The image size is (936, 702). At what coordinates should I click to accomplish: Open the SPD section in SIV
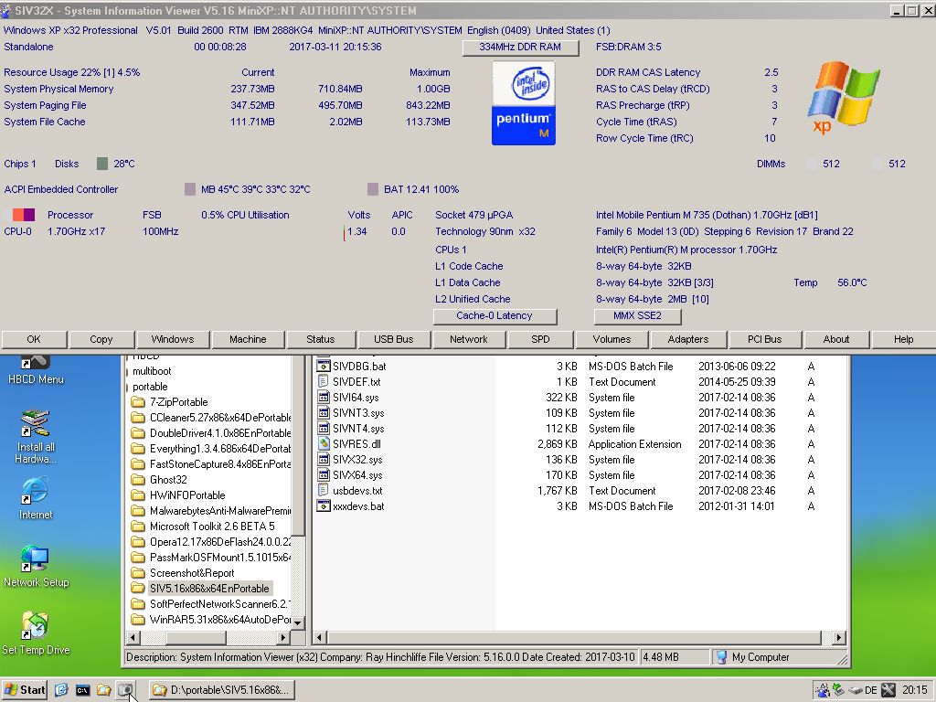click(540, 339)
